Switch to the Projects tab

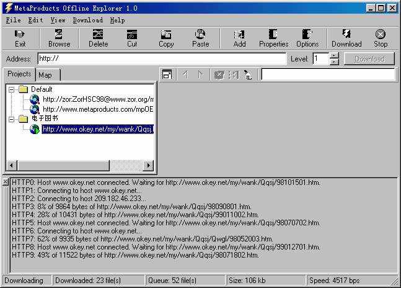pyautogui.click(x=19, y=74)
